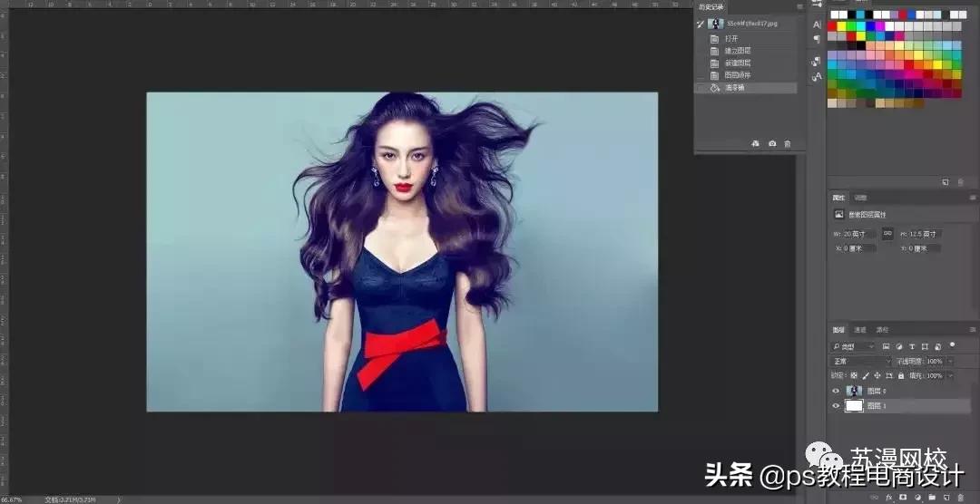Lock transparent pixels on layer
The height and width of the screenshot is (504, 980).
pos(854,376)
